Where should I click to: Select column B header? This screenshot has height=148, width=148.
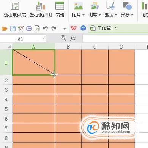pos(68,47)
